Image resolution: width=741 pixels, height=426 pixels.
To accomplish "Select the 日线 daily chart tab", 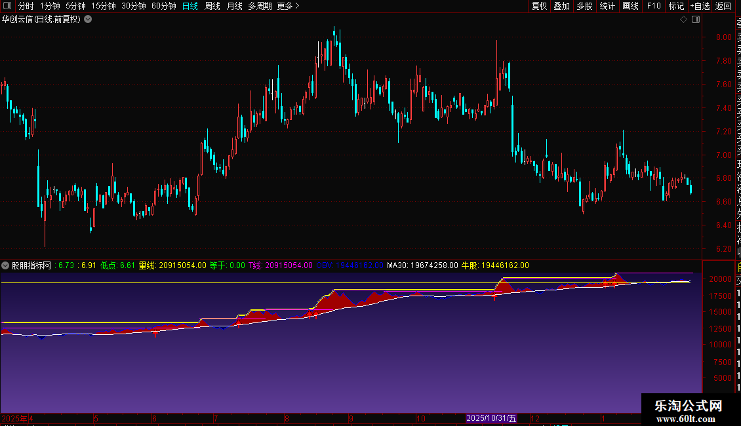I will point(190,6).
